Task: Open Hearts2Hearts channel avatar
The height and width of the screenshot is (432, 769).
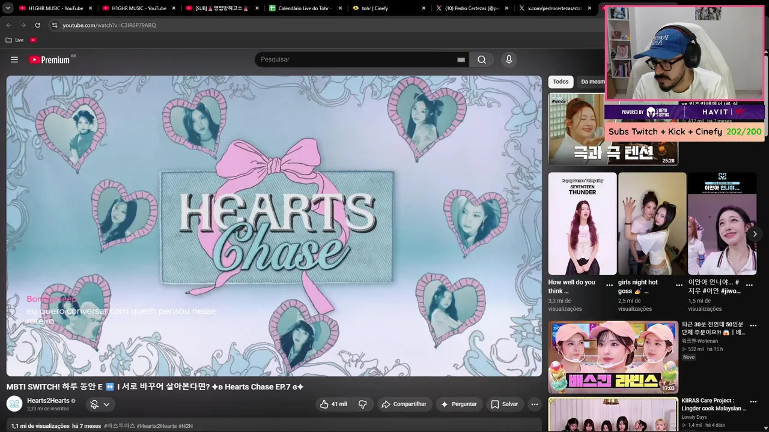Action: tap(14, 404)
